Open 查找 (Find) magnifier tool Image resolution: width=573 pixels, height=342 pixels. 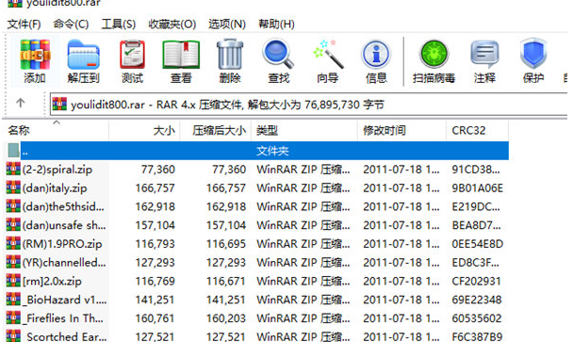pos(278,55)
